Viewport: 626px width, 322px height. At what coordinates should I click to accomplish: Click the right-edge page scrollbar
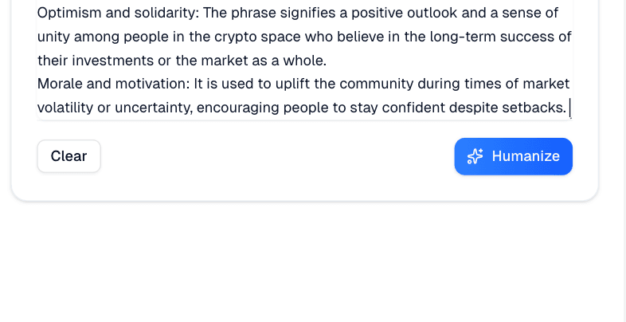tap(624, 159)
